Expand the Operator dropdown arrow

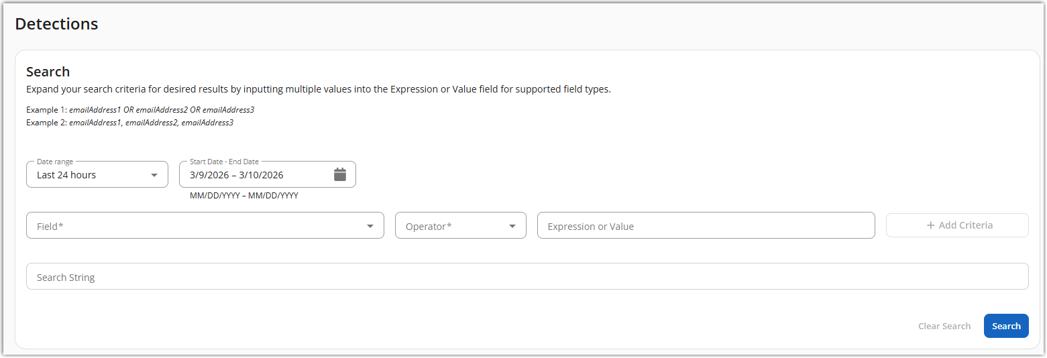512,227
